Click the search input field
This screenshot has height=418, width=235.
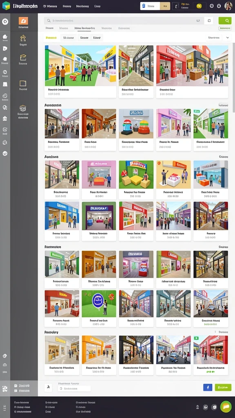click(x=124, y=20)
